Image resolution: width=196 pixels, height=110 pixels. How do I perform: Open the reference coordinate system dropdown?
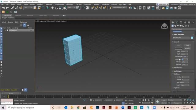click(x=71, y=7)
